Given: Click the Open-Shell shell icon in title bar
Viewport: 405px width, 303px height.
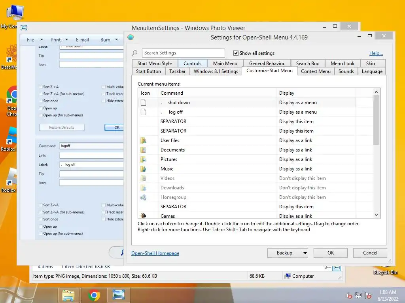Looking at the screenshot, I should 131,37.
